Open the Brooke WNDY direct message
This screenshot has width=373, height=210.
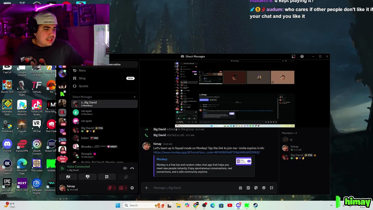click(104, 146)
